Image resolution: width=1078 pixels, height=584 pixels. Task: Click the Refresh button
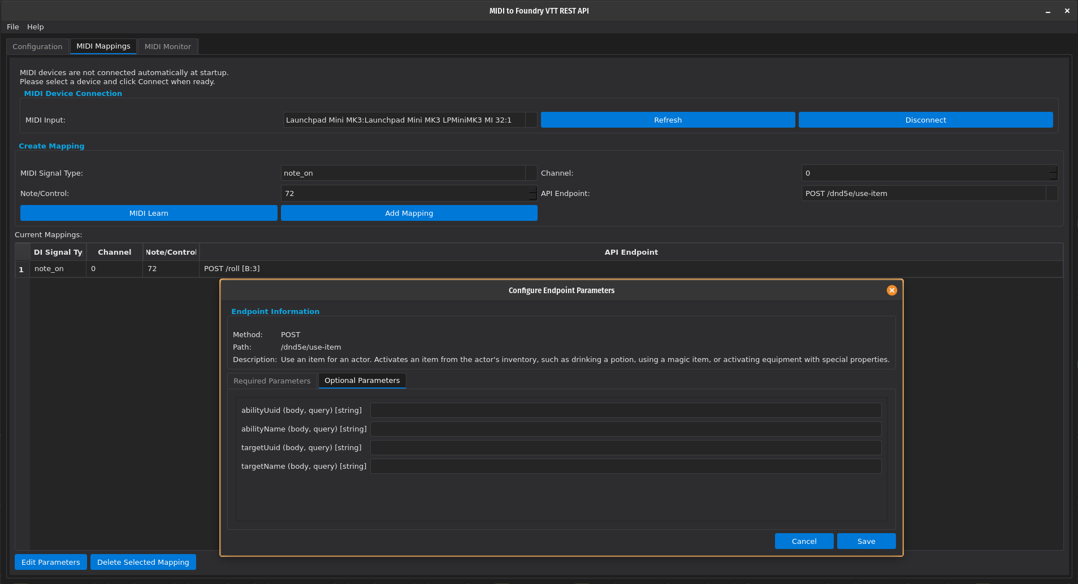[x=667, y=120]
